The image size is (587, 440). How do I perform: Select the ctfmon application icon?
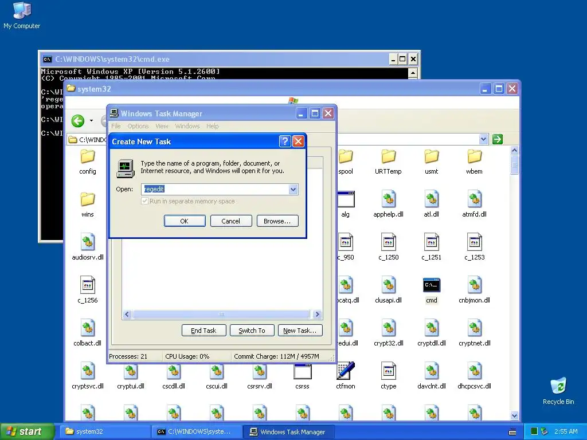click(x=346, y=371)
